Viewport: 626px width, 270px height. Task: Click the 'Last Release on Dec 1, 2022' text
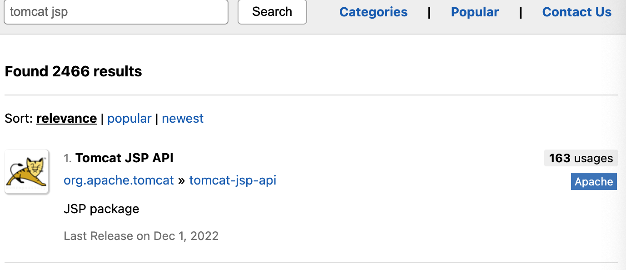pos(141,236)
